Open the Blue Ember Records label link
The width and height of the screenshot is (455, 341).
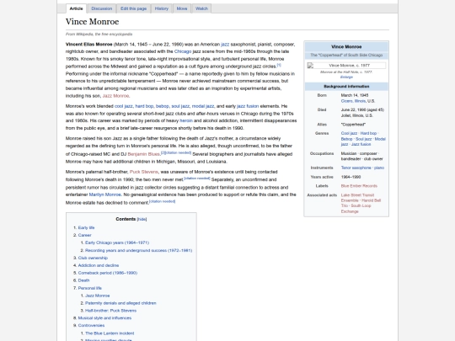click(x=359, y=186)
